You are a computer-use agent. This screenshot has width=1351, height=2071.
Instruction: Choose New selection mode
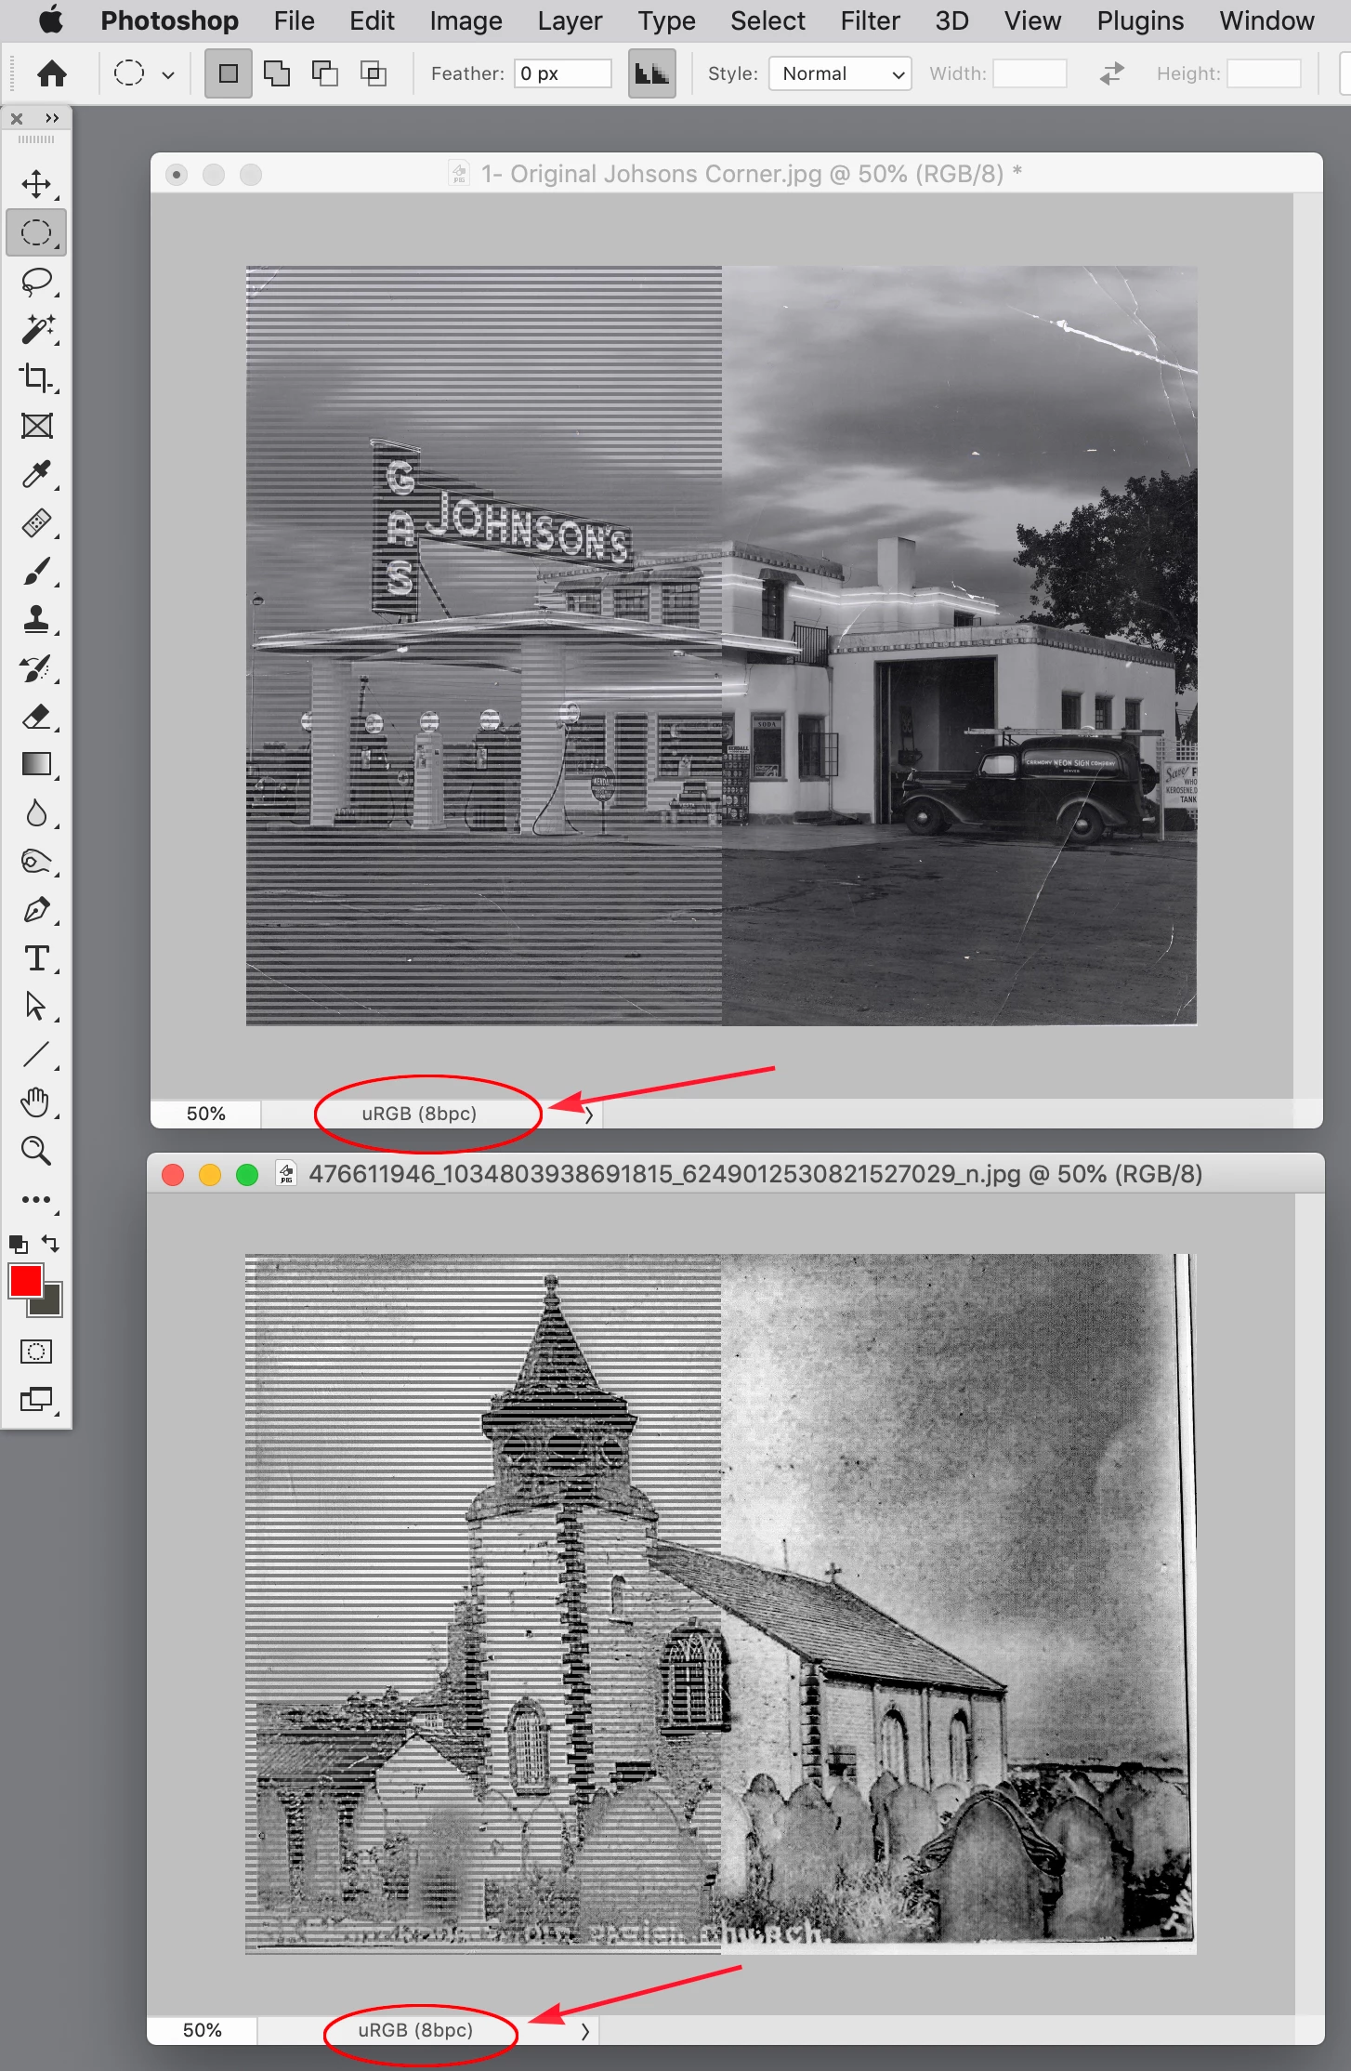click(229, 73)
